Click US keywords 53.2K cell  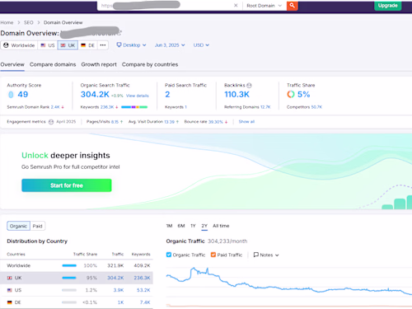point(143,290)
